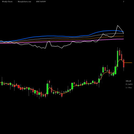Screen dimensions: 134x134
Task: Click the "MunafaSutra.com" label
Action: click(x=24, y=2)
